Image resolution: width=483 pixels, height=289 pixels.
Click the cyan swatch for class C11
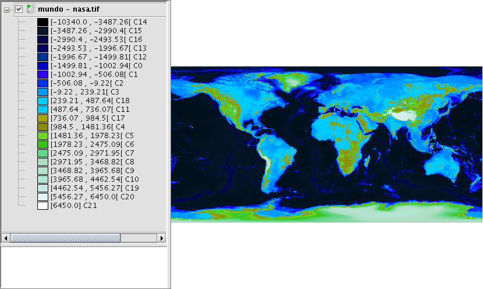click(43, 110)
